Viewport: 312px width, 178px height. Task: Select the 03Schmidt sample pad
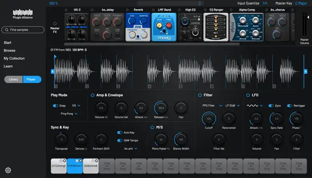pos(91,166)
